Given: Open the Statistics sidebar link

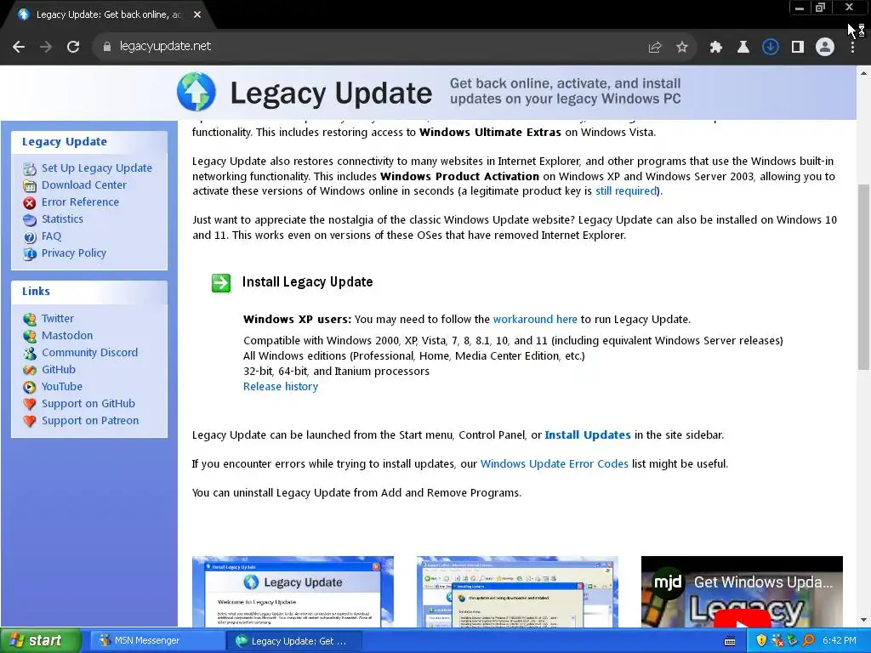Looking at the screenshot, I should tap(62, 219).
